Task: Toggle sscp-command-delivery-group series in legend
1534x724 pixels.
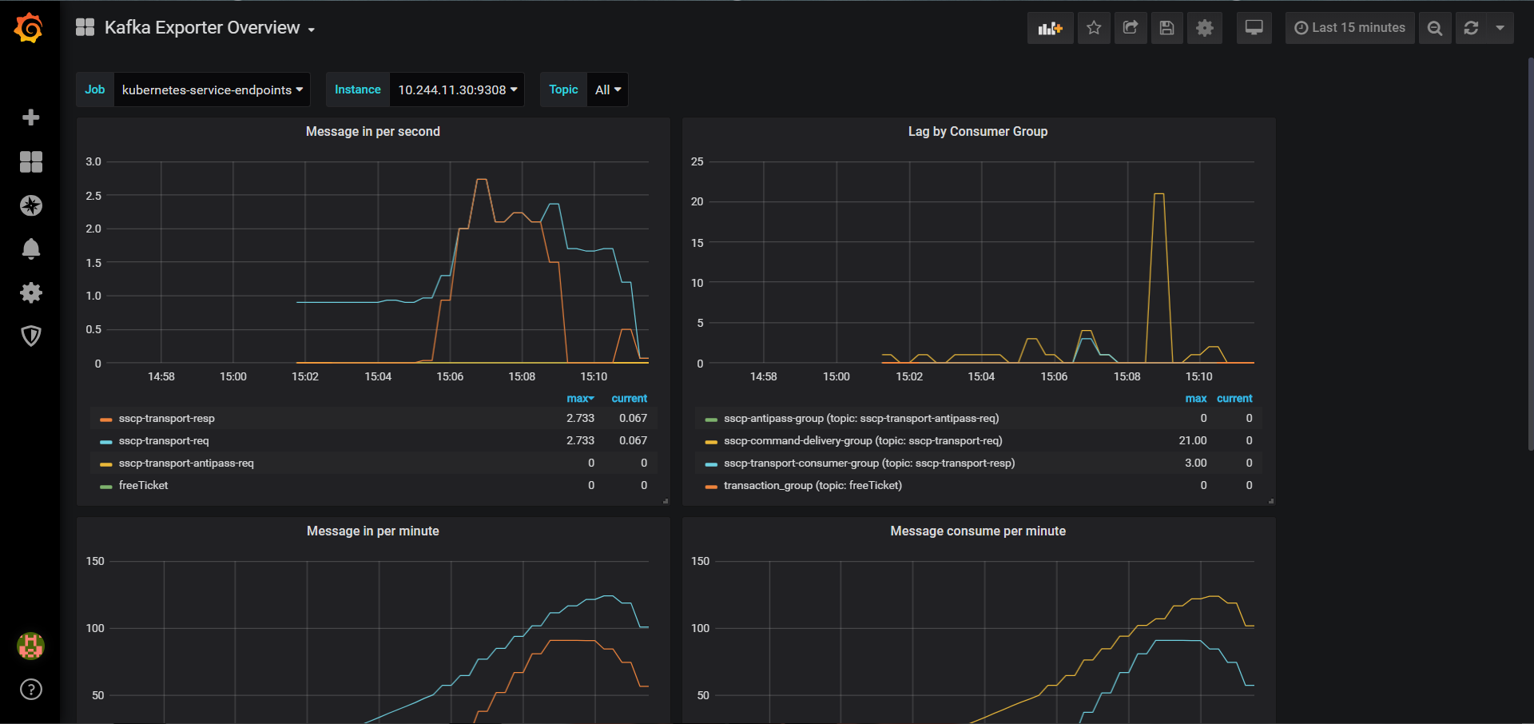Action: point(863,441)
